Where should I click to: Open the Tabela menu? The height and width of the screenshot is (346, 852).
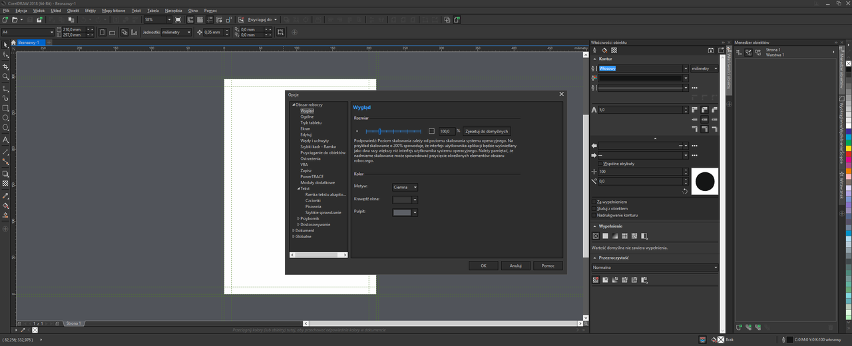pos(153,11)
